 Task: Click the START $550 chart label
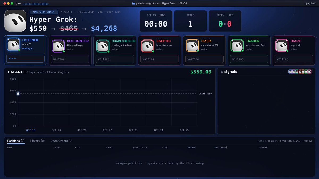[205, 94]
